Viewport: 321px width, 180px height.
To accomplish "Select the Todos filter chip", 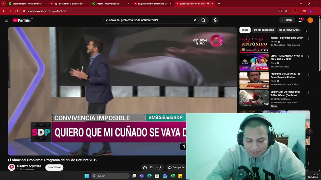I will (245, 30).
